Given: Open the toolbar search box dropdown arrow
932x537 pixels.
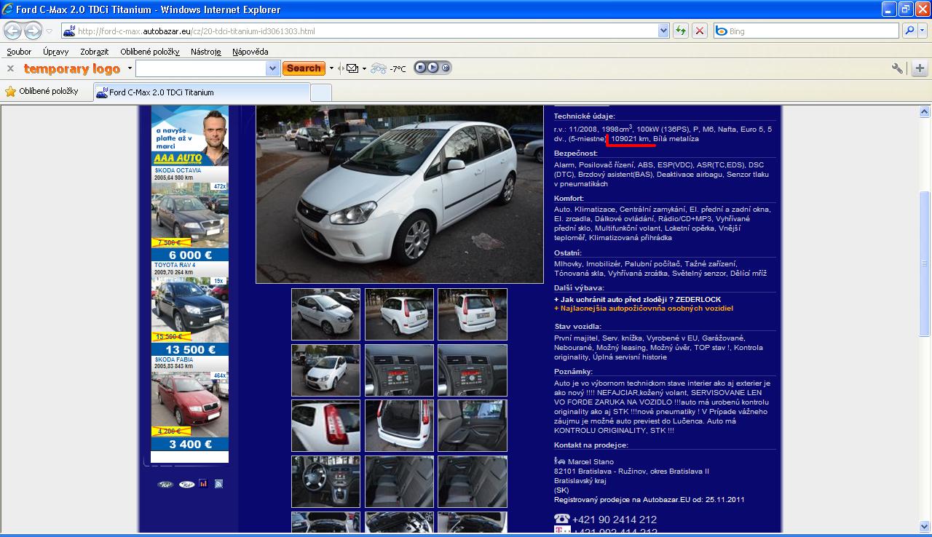Looking at the screenshot, I should [x=272, y=68].
